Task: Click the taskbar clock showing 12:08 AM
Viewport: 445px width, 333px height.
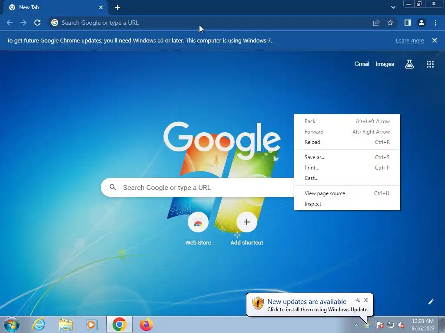Action: 423,325
